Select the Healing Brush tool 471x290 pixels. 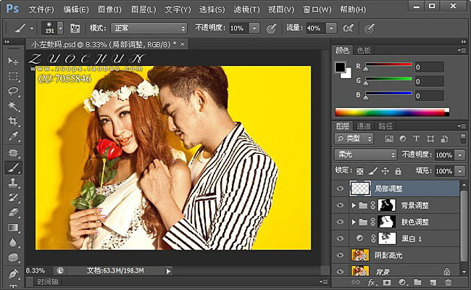(x=13, y=153)
